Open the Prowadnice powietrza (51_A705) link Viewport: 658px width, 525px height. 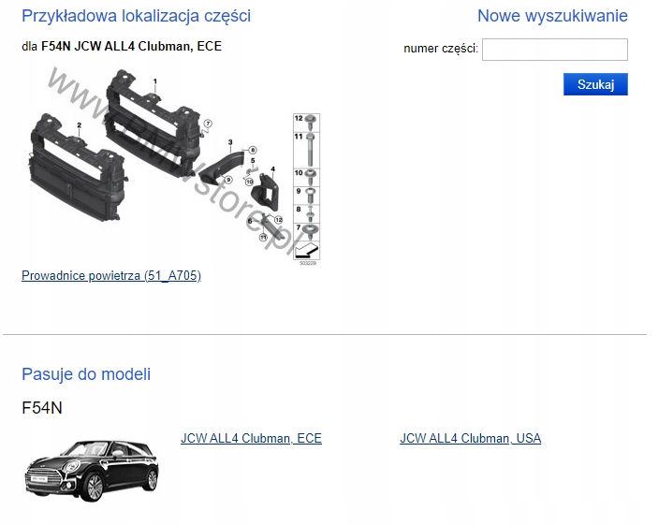tap(111, 276)
